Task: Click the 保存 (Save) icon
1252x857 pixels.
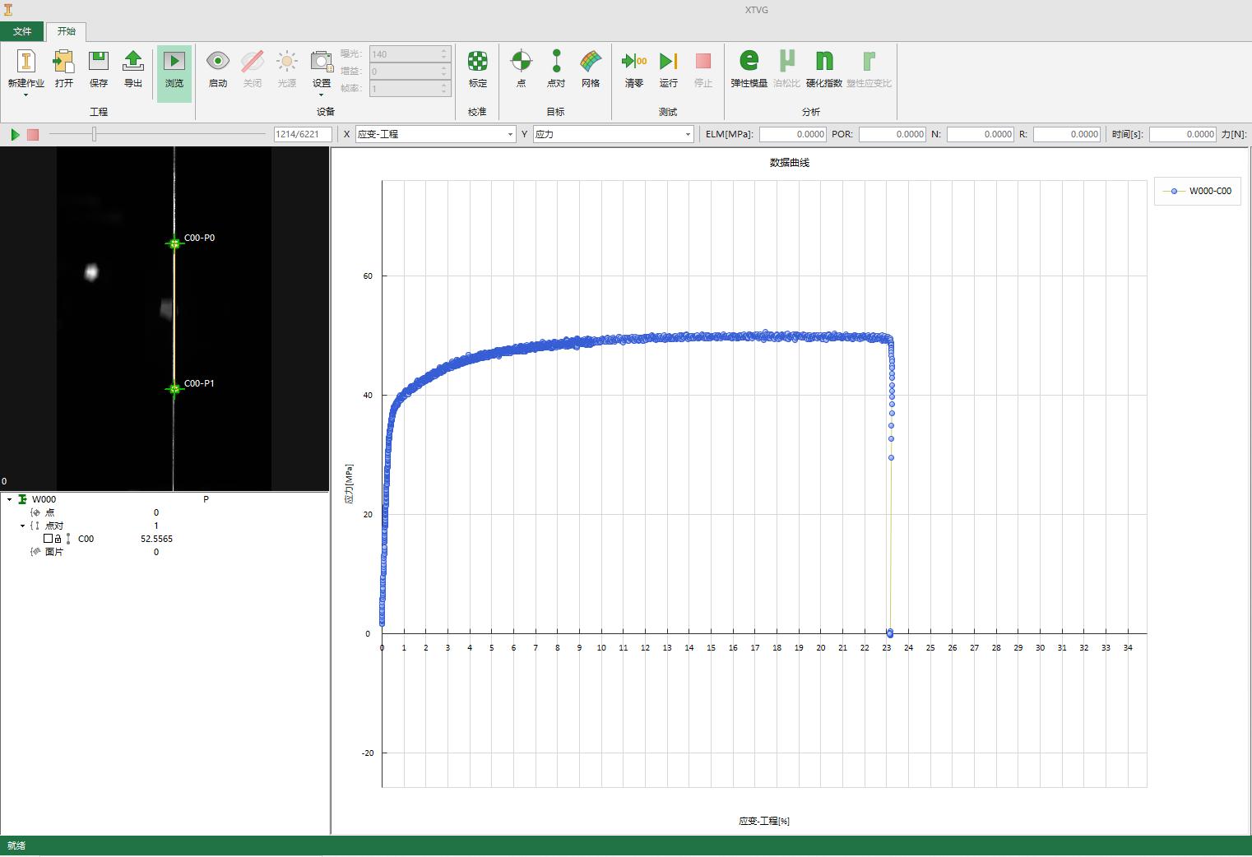Action: [99, 62]
